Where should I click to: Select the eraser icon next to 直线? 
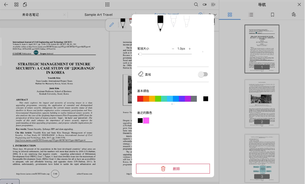[141, 74]
